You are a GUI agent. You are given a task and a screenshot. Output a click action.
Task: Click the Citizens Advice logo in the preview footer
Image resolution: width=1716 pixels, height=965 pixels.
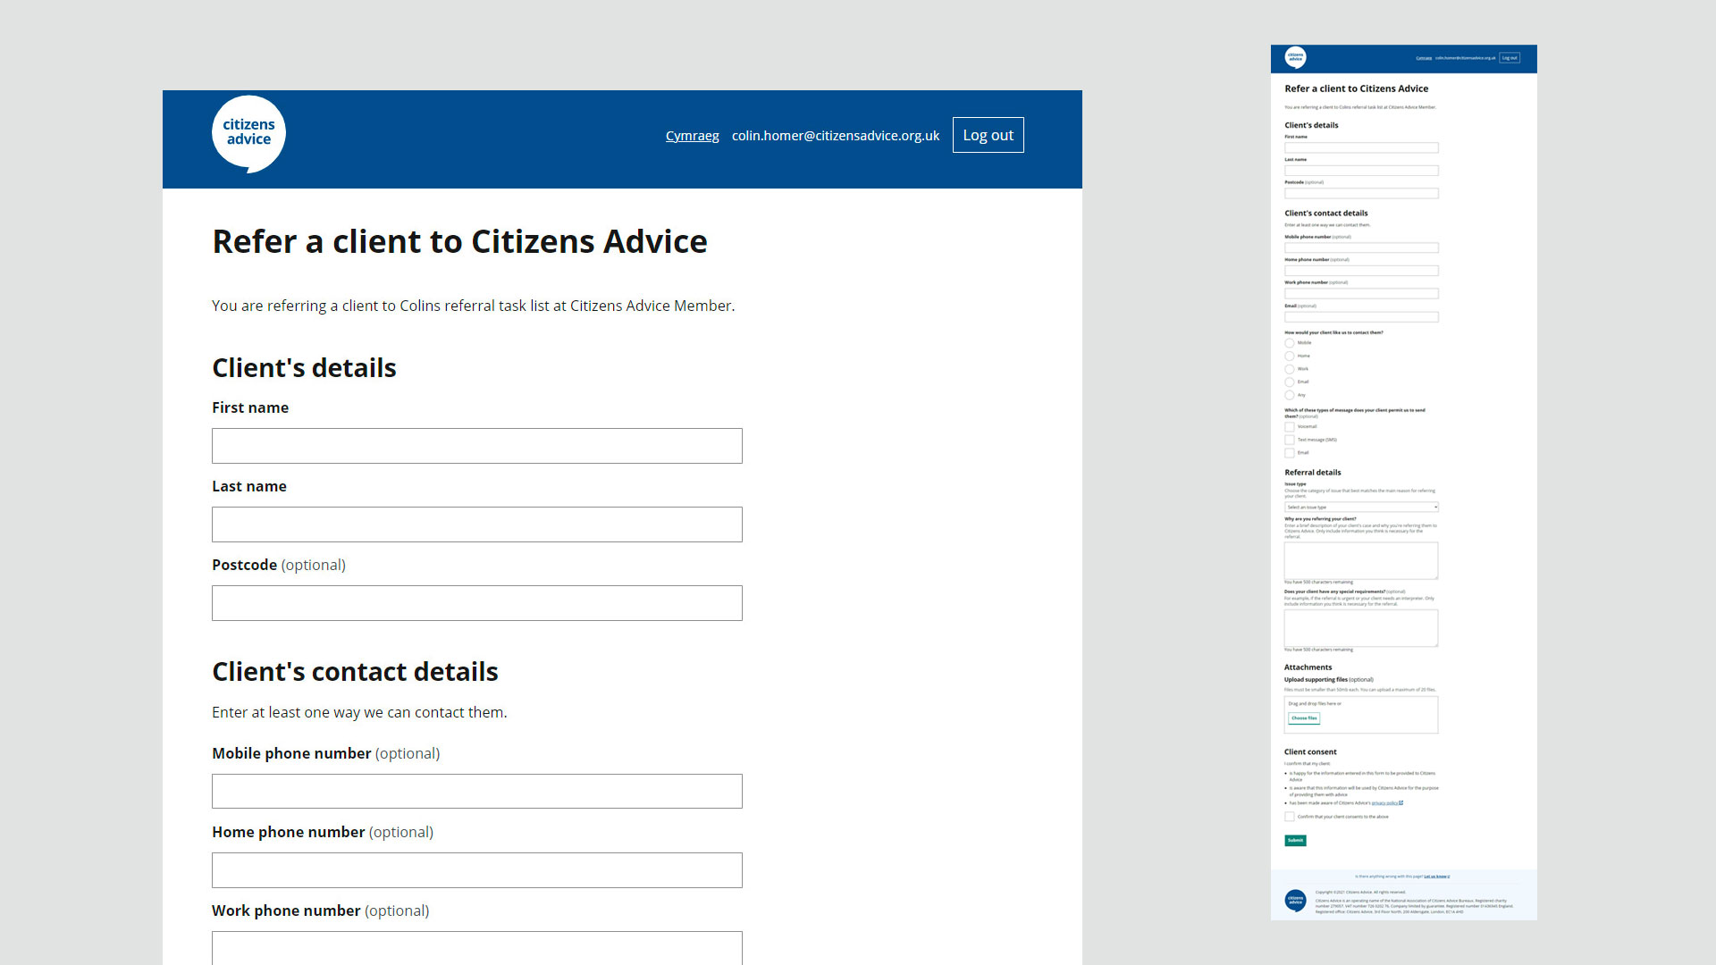pos(1295,901)
